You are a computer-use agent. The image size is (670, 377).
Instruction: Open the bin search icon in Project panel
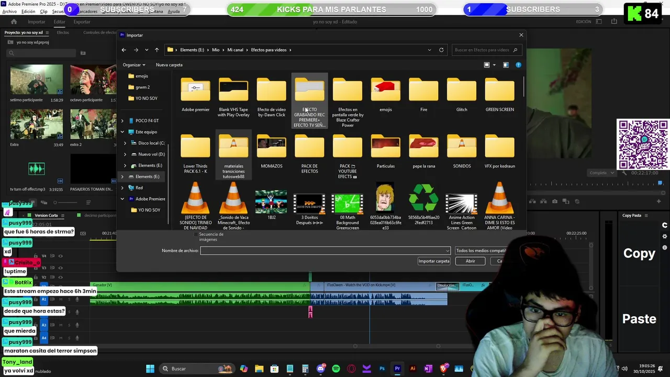(83, 53)
